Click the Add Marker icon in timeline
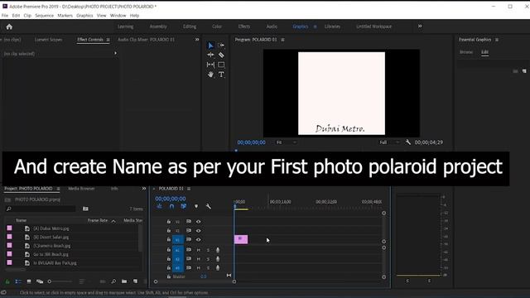Screen dimensions: 530x298 pos(196,206)
